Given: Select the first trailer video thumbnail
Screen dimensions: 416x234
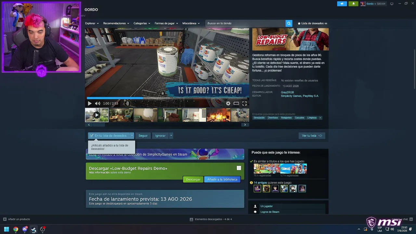Looking at the screenshot, I should [97, 115].
